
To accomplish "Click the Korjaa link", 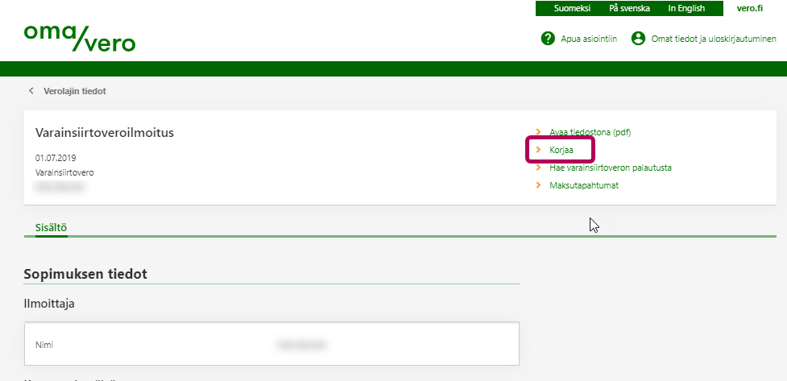I will pyautogui.click(x=562, y=150).
